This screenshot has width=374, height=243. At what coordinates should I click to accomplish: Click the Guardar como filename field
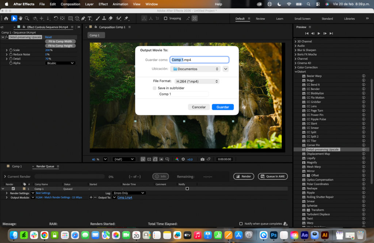click(x=199, y=59)
